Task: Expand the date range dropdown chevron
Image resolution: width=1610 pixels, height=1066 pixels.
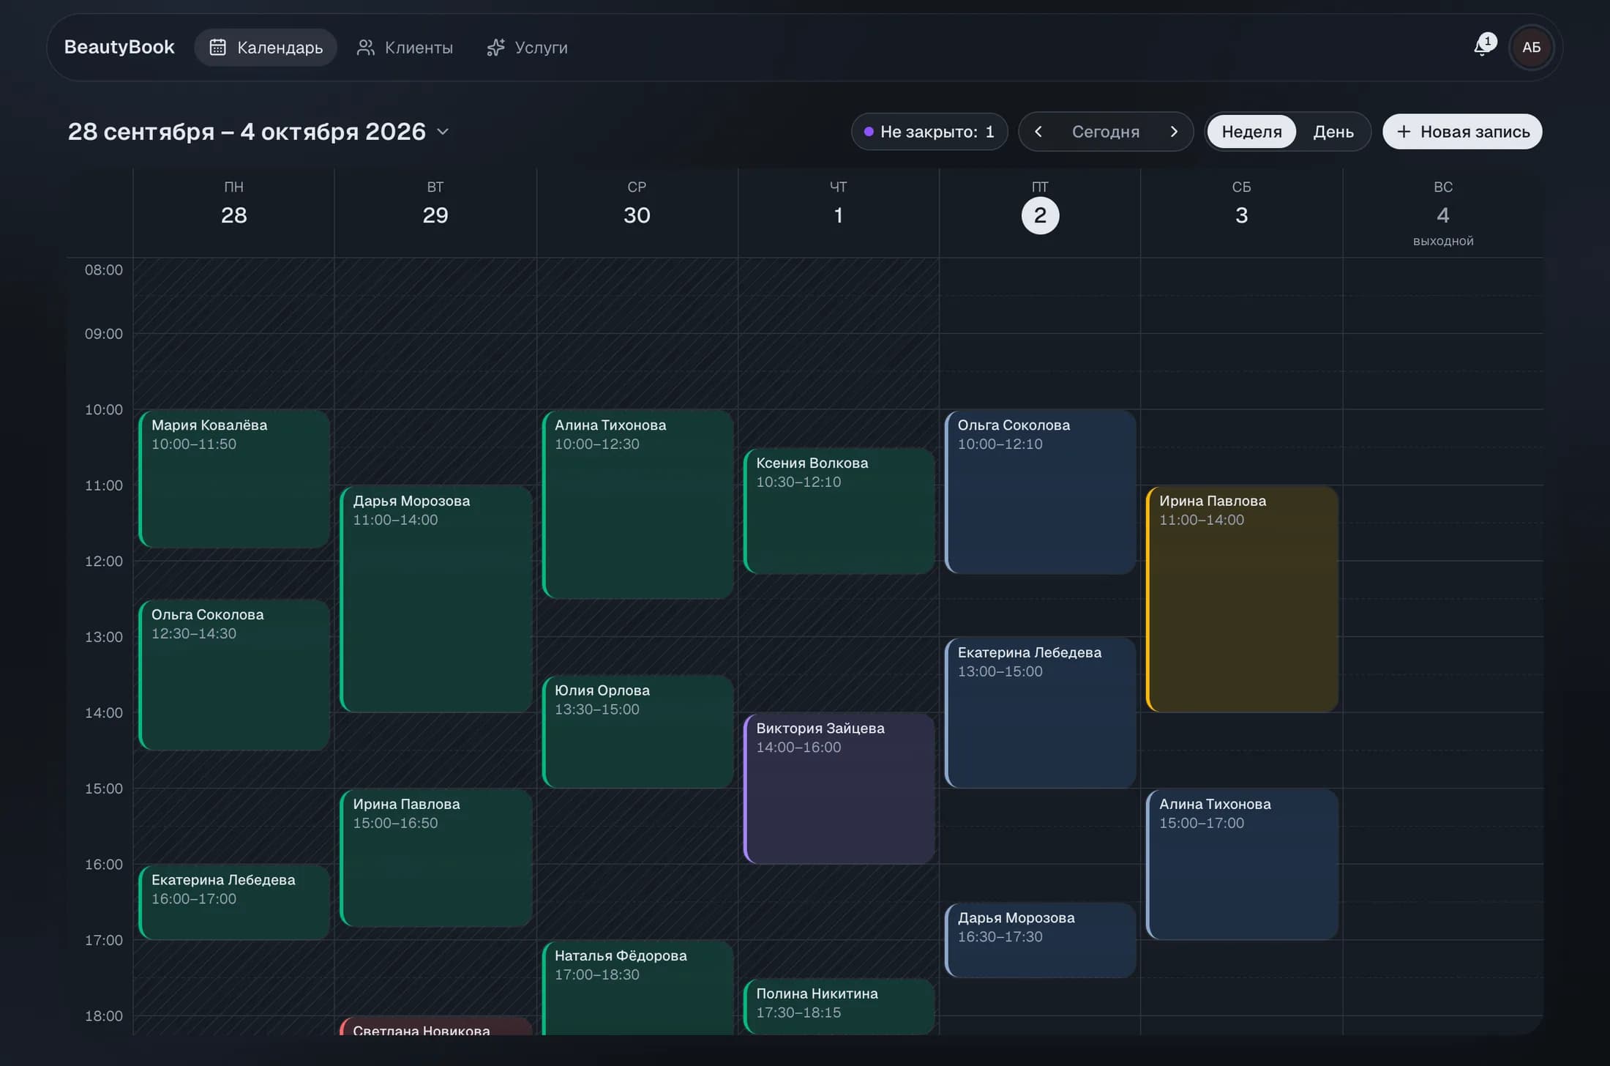Action: click(443, 132)
